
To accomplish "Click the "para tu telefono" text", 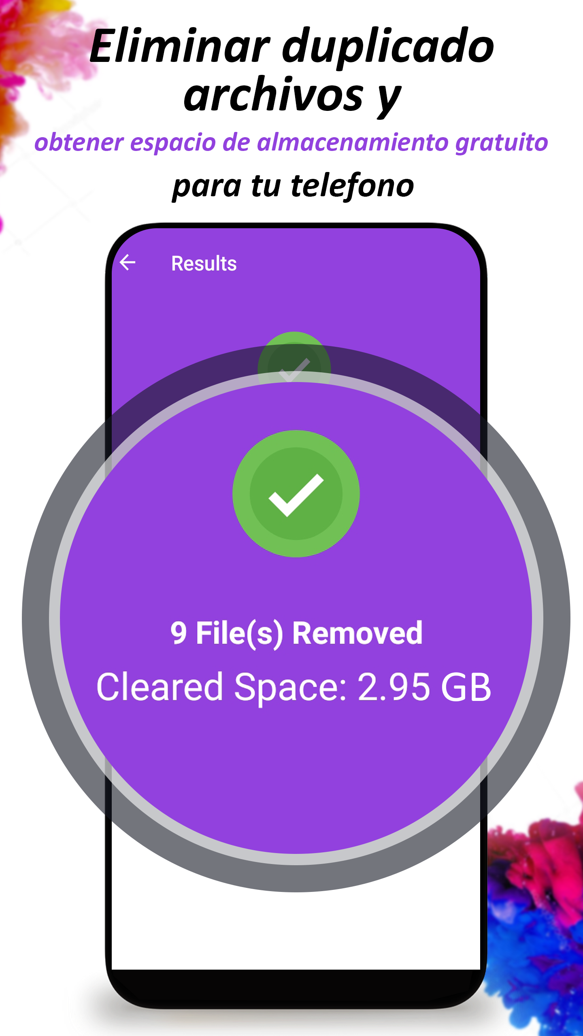I will pos(293,186).
